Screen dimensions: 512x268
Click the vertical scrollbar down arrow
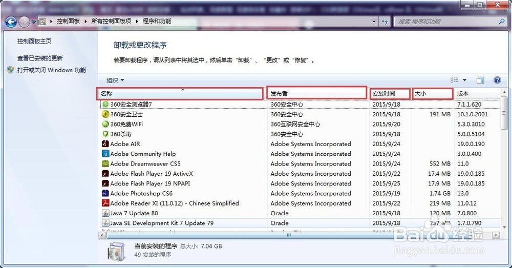[x=504, y=227]
